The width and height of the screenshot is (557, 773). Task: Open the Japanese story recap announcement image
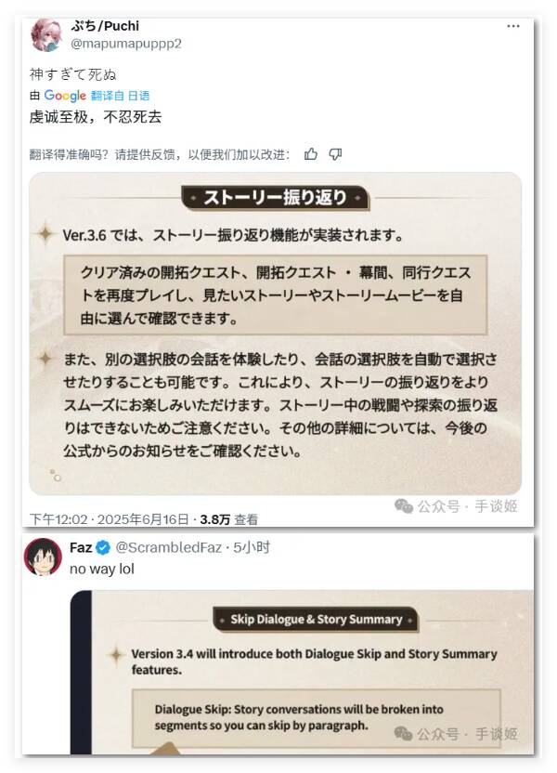(276, 334)
